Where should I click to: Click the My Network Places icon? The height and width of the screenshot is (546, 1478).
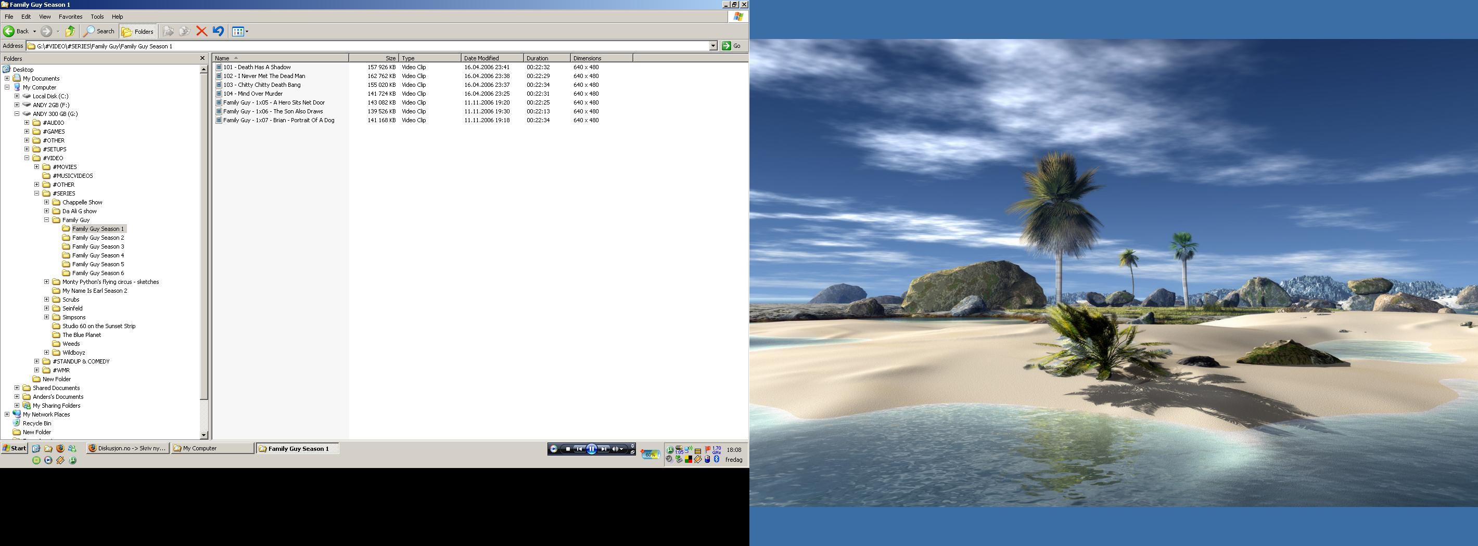[17, 414]
